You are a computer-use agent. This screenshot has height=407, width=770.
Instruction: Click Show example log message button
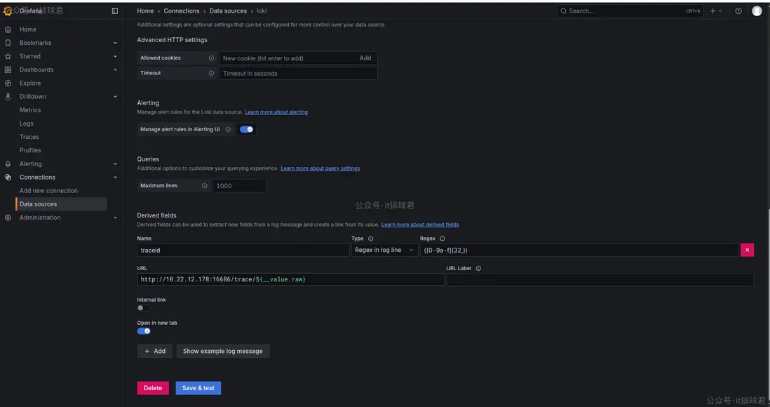[x=223, y=351]
